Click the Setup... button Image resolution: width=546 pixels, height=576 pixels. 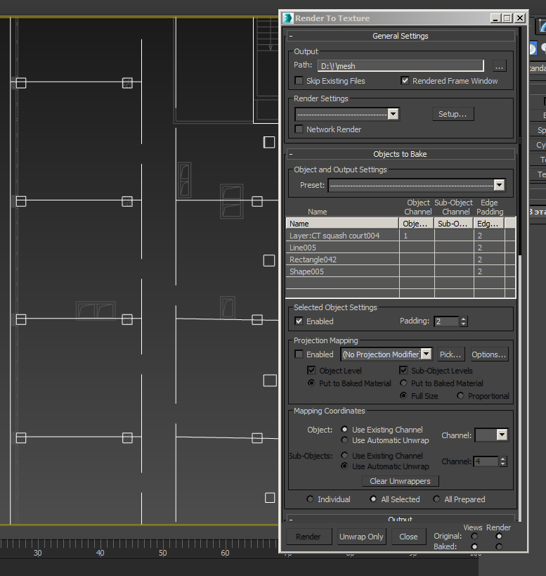pos(453,114)
